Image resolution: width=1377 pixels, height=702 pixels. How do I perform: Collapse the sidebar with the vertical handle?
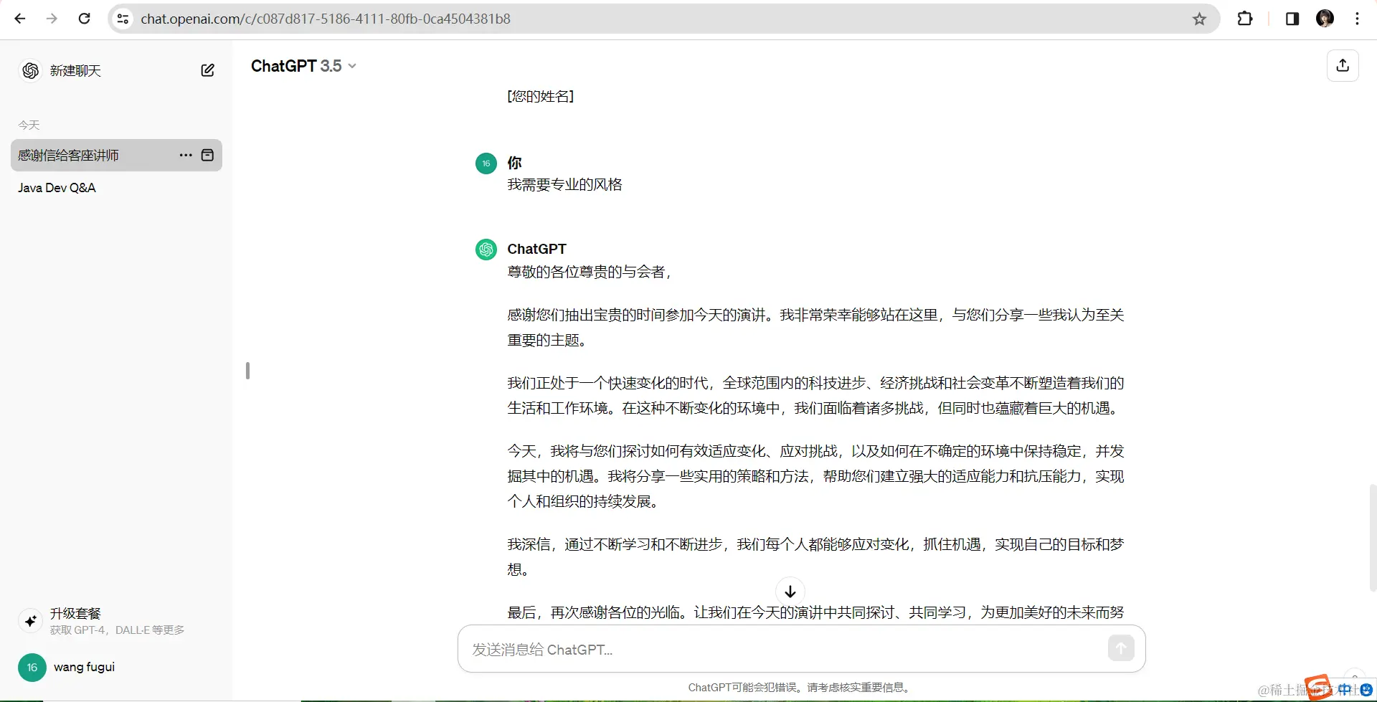(x=247, y=371)
